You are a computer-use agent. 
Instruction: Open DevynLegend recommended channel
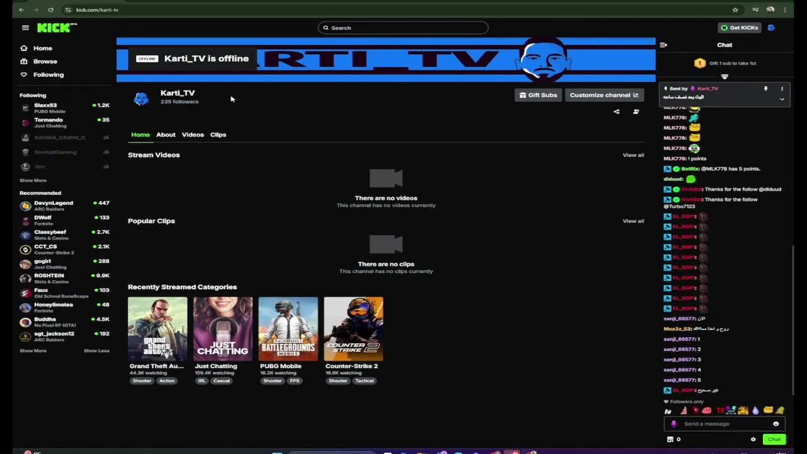coord(64,206)
